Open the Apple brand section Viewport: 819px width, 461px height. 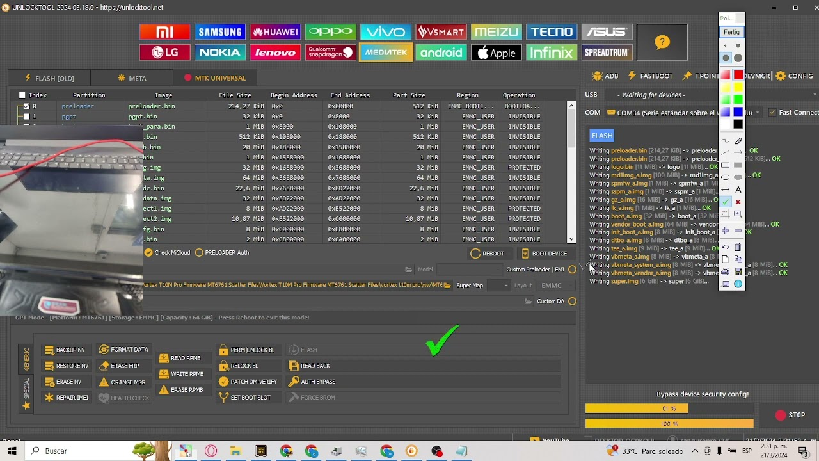[496, 53]
